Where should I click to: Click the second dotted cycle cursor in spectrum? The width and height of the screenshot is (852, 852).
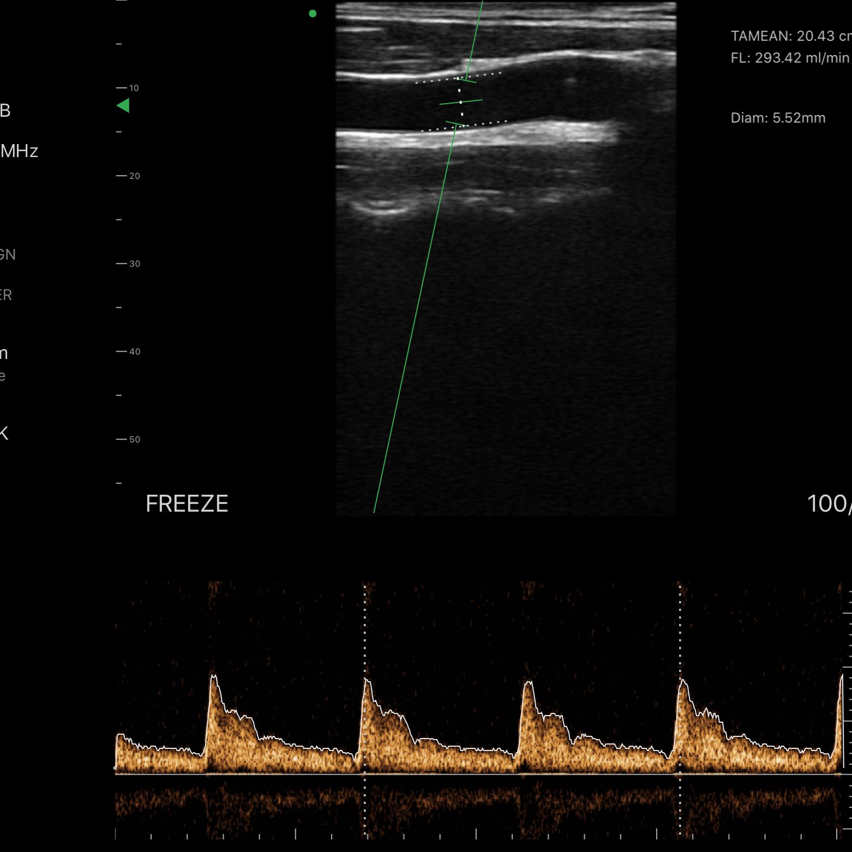tap(680, 709)
